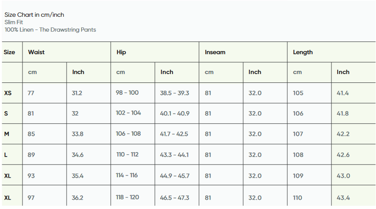Select the Waist column header

[x=36, y=52]
